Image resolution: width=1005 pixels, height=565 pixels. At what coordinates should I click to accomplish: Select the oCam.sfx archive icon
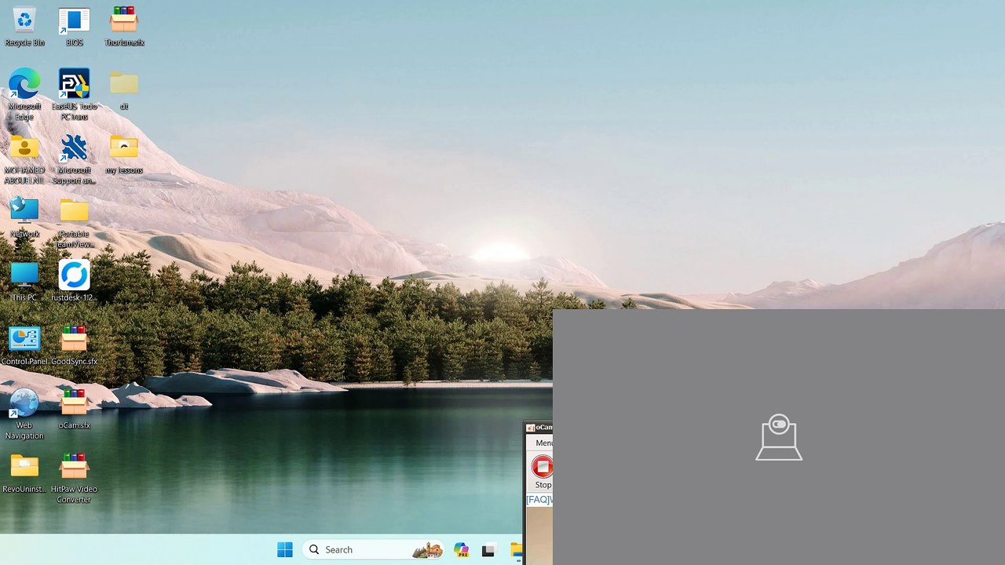pos(74,409)
